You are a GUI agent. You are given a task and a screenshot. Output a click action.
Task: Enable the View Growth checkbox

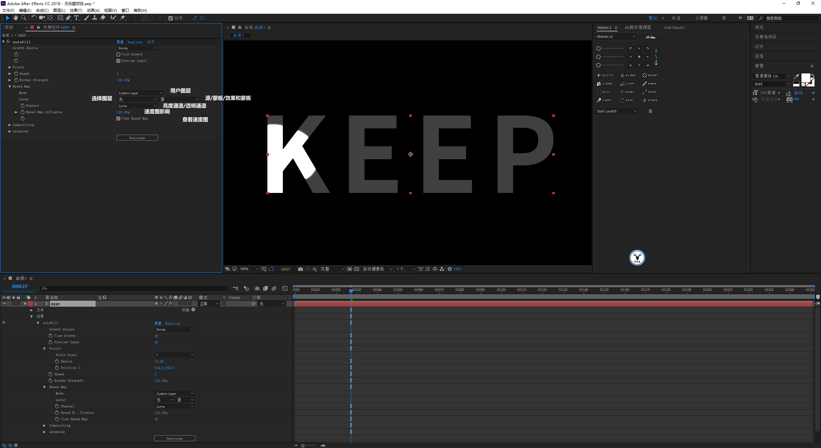coord(118,54)
